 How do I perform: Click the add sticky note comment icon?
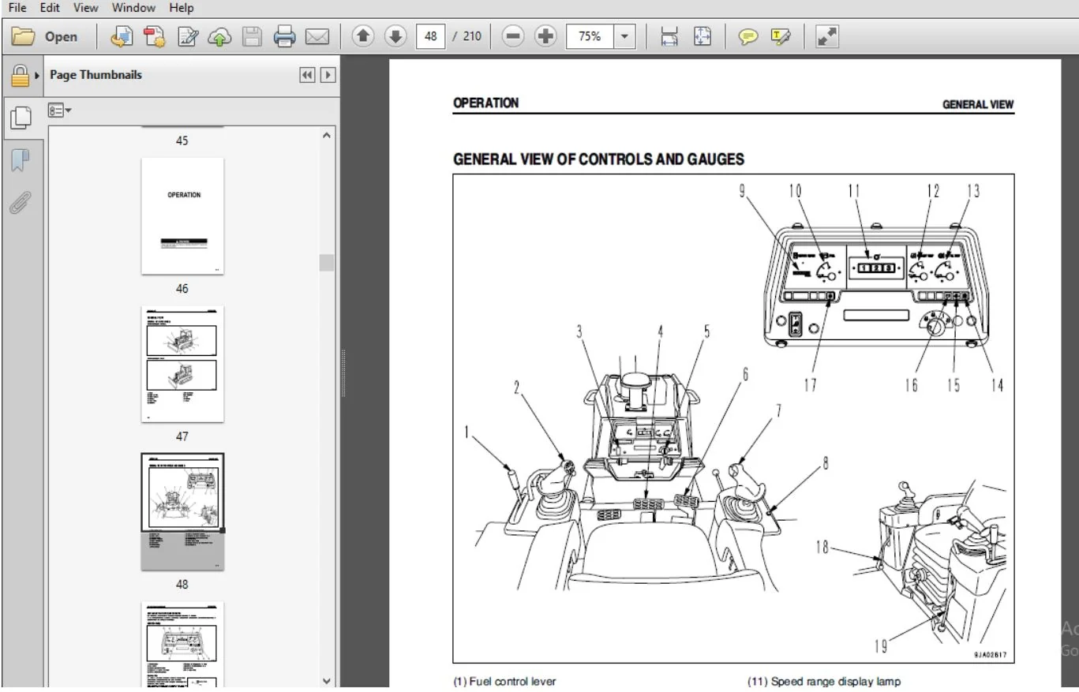coord(748,36)
